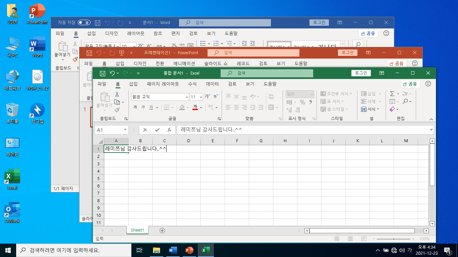Open the font size dropdown showing 11

coord(201,97)
